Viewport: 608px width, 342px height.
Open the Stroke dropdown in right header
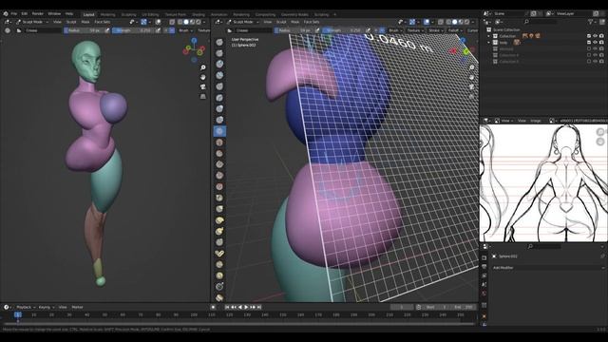[x=435, y=30]
